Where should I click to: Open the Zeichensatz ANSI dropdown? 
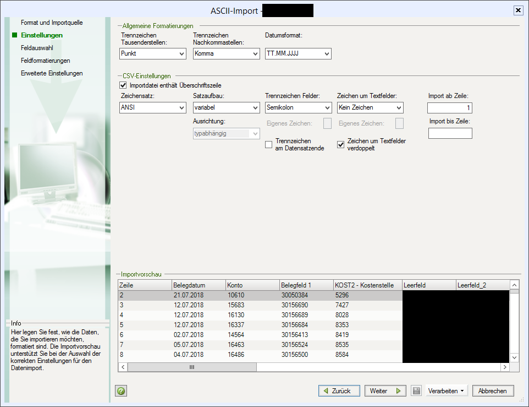pos(152,107)
